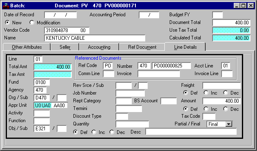Select Quantity Def radio option
This screenshot has width=257, height=151.
(x=75, y=132)
